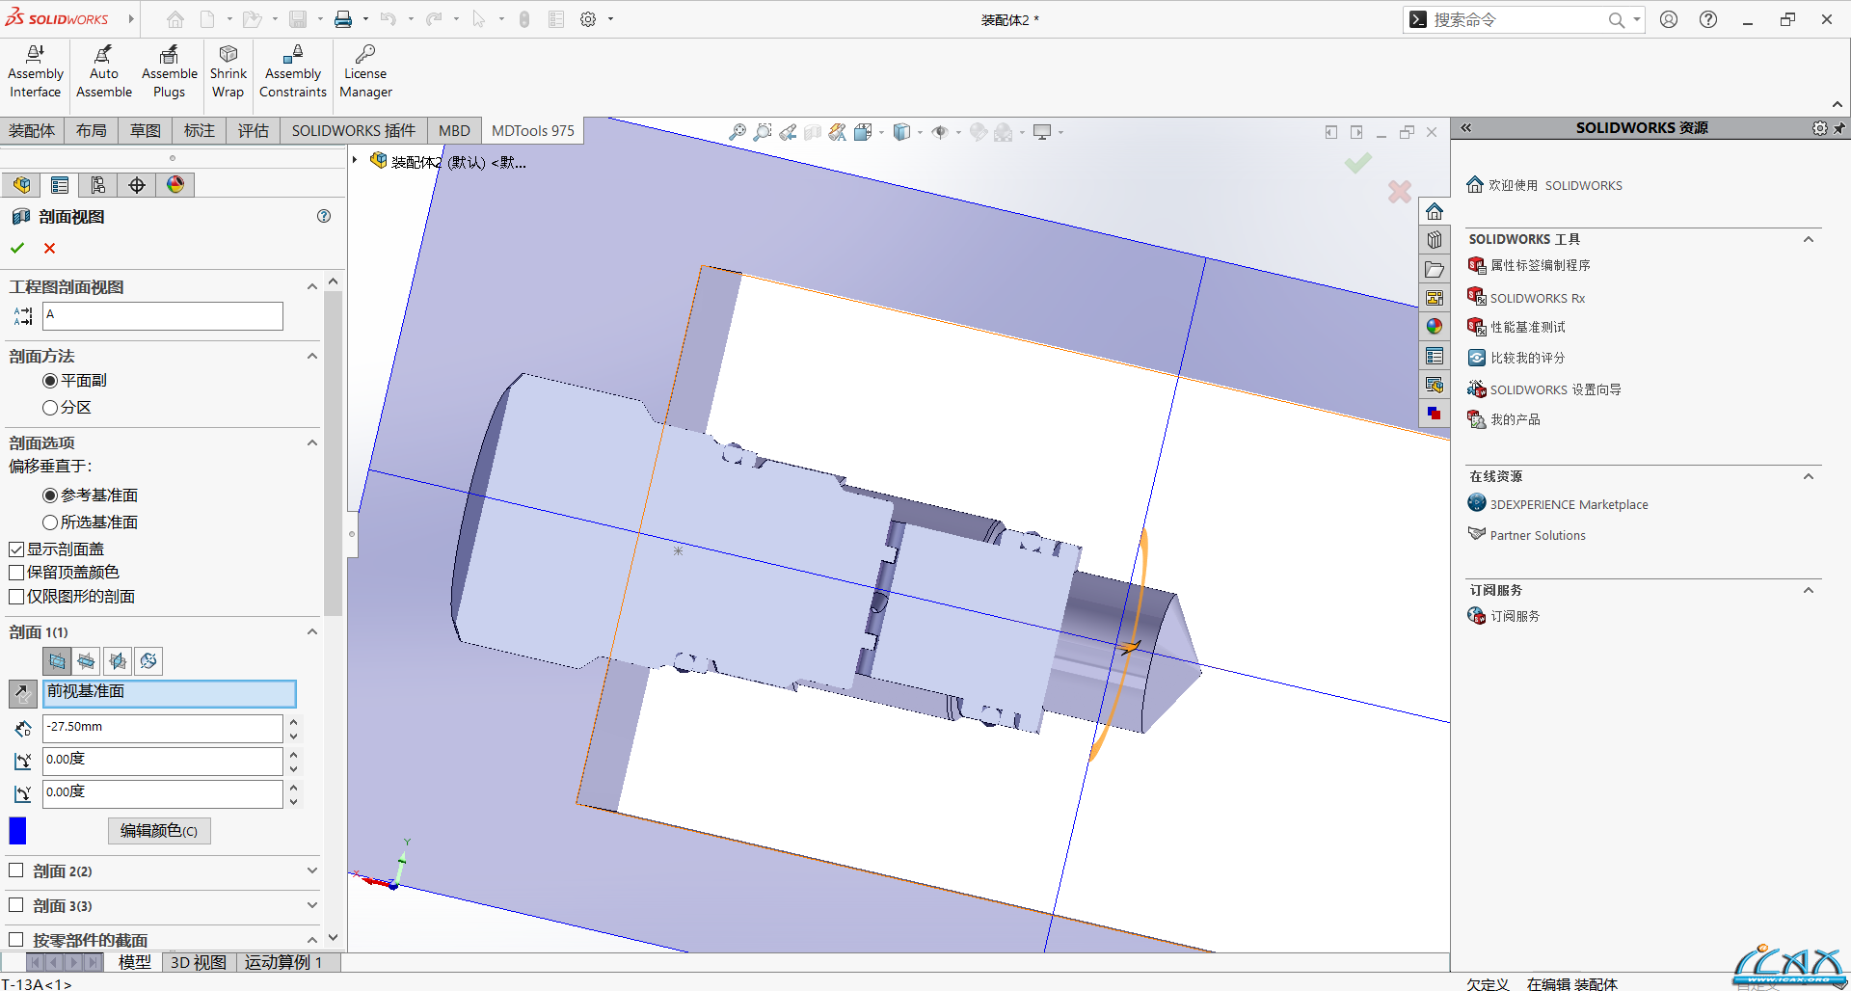This screenshot has height=991, width=1851.
Task: Open the ConfigurationManager tab icon
Action: [x=98, y=185]
